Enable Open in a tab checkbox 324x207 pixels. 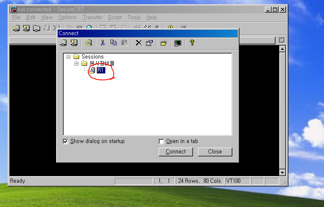tap(161, 141)
